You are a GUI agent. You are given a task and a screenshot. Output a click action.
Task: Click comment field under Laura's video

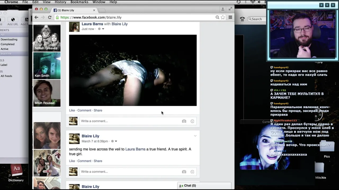tap(130, 121)
